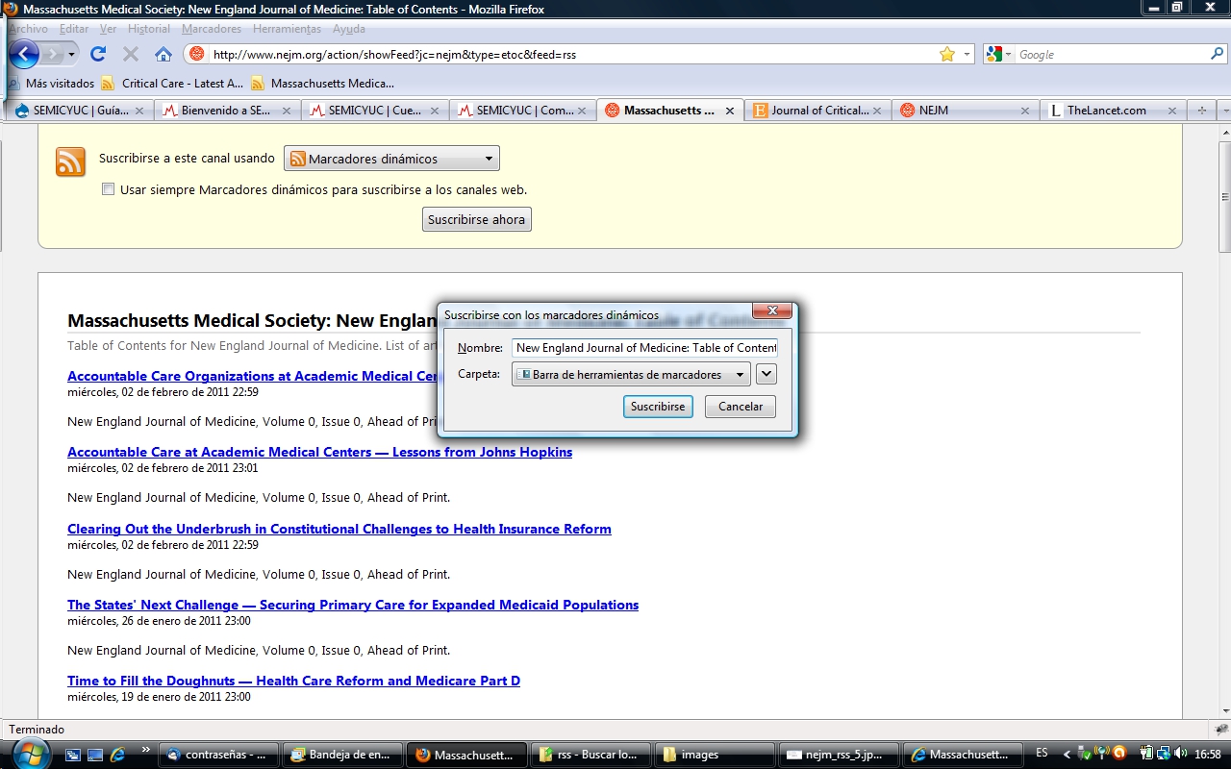The width and height of the screenshot is (1231, 769).
Task: Launch Internet Explorer from quick launch
Action: [118, 755]
